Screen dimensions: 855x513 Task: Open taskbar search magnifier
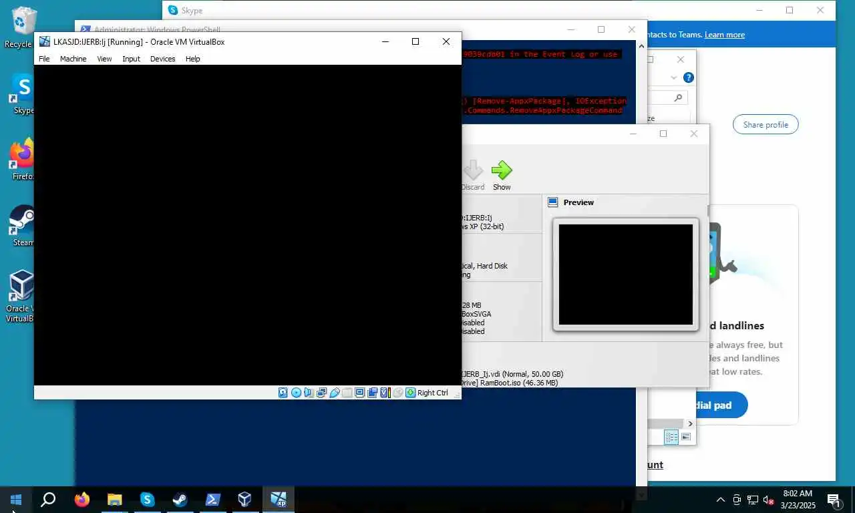point(48,499)
